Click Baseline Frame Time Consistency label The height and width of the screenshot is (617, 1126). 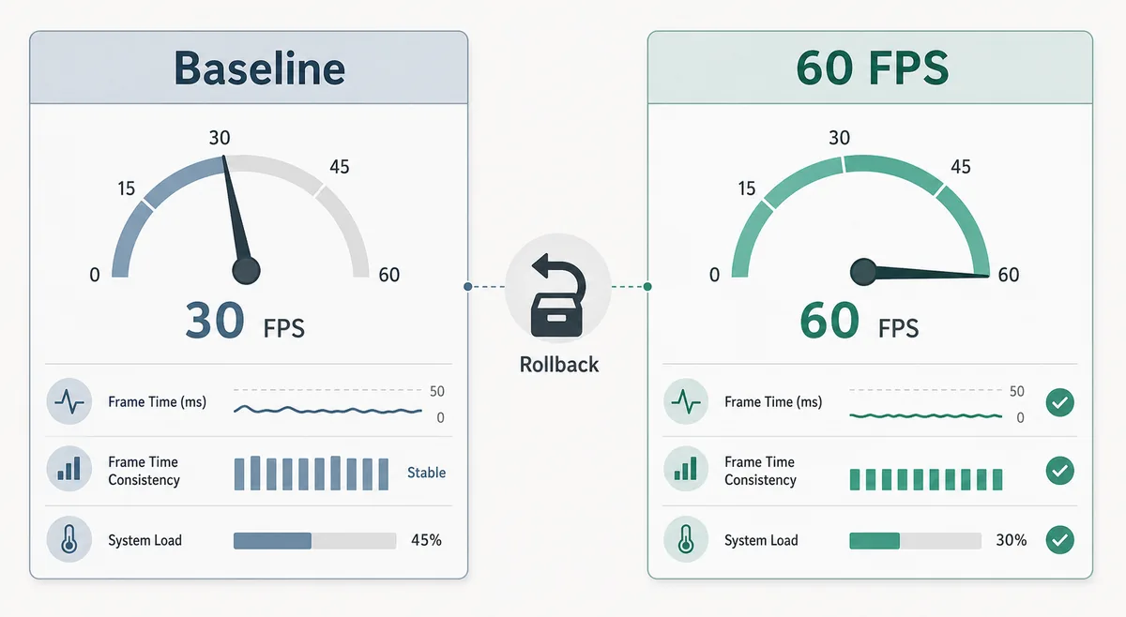pyautogui.click(x=144, y=471)
